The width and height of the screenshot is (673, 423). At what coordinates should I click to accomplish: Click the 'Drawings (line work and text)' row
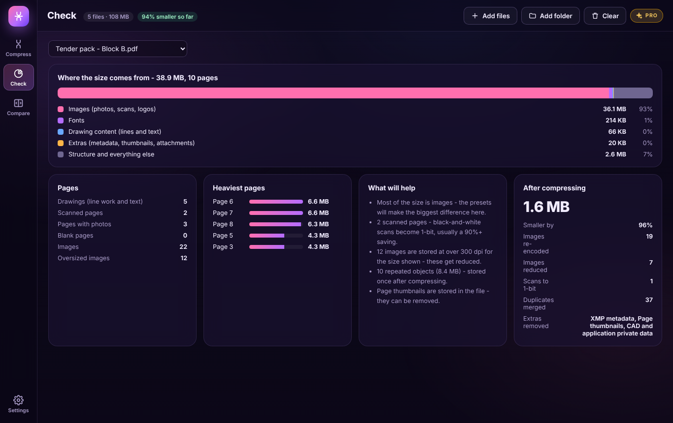122,202
